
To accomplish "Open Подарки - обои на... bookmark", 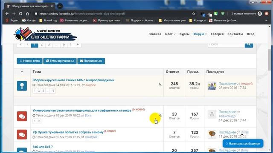I will 140,20.
